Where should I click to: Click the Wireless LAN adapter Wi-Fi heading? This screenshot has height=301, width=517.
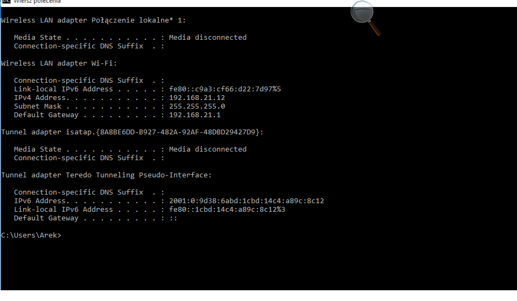(x=59, y=63)
